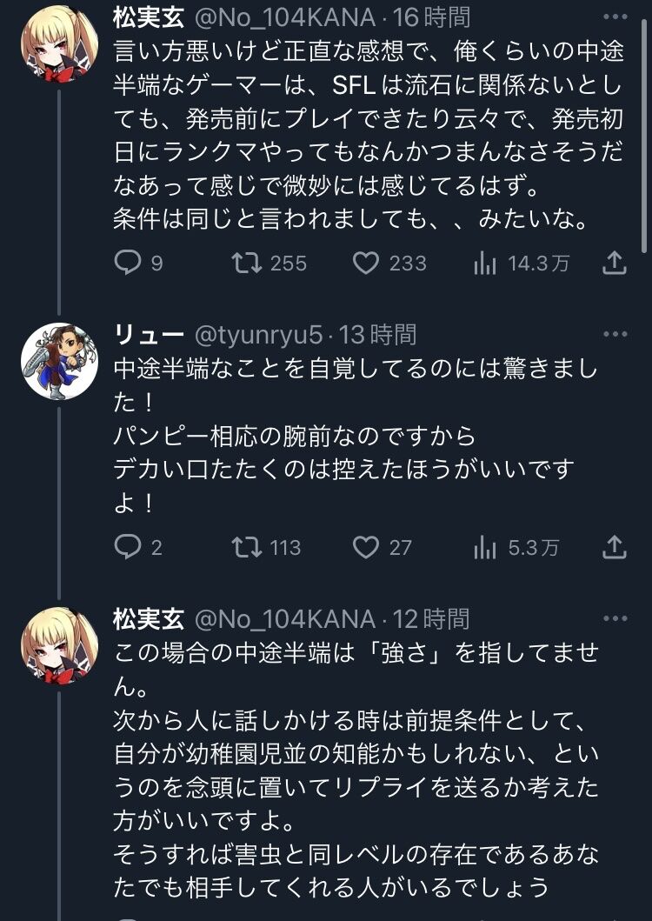Screen dimensions: 652x921
Task: Open more options on リュー's tweet
Action: pos(615,334)
